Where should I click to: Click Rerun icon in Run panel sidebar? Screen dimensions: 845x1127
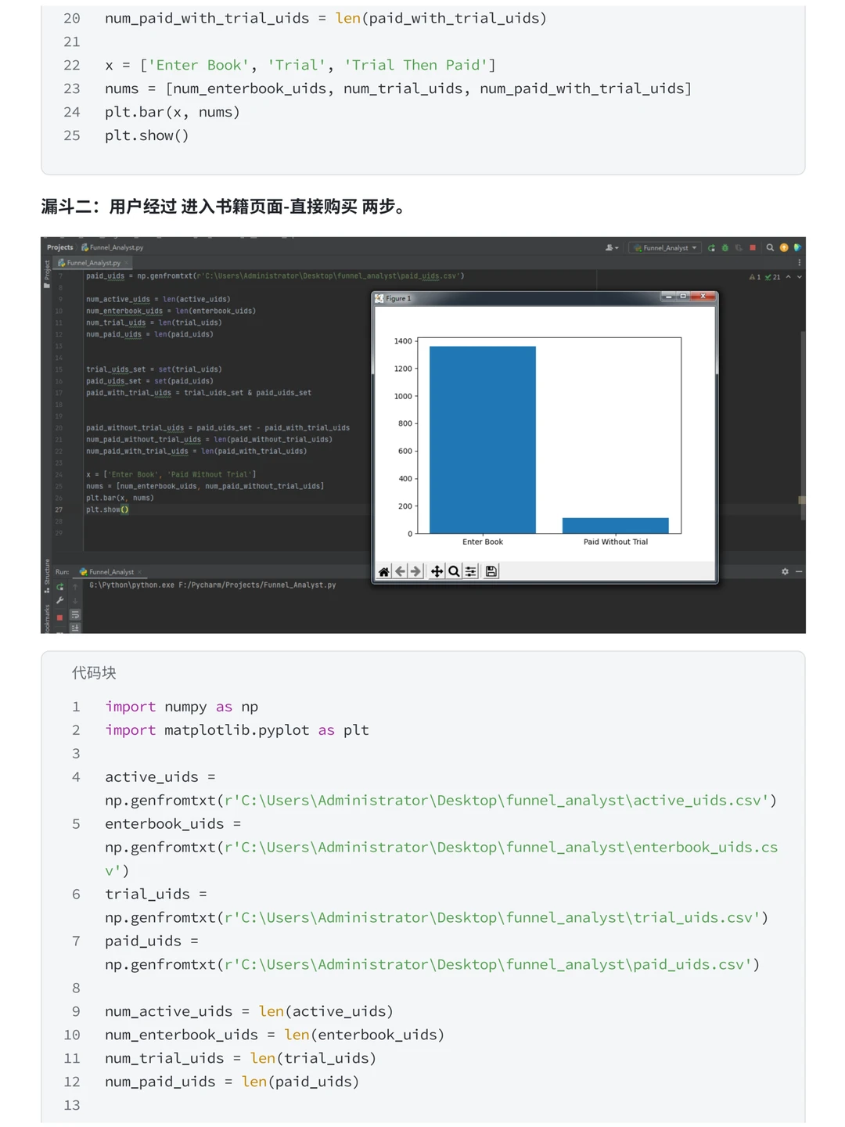(59, 587)
